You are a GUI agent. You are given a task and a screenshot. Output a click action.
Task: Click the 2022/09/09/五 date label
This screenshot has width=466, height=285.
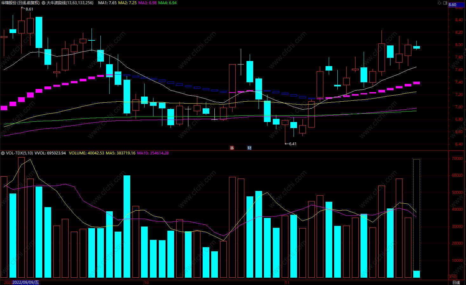coord(25,282)
